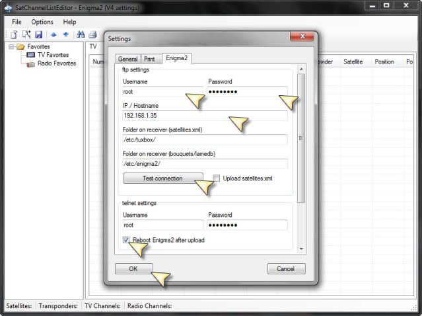This screenshot has width=422, height=316.
Task: Click the New file toolbar icon
Action: click(14, 34)
